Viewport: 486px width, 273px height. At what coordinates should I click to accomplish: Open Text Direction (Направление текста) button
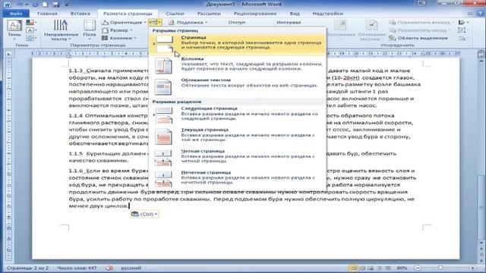[x=61, y=30]
